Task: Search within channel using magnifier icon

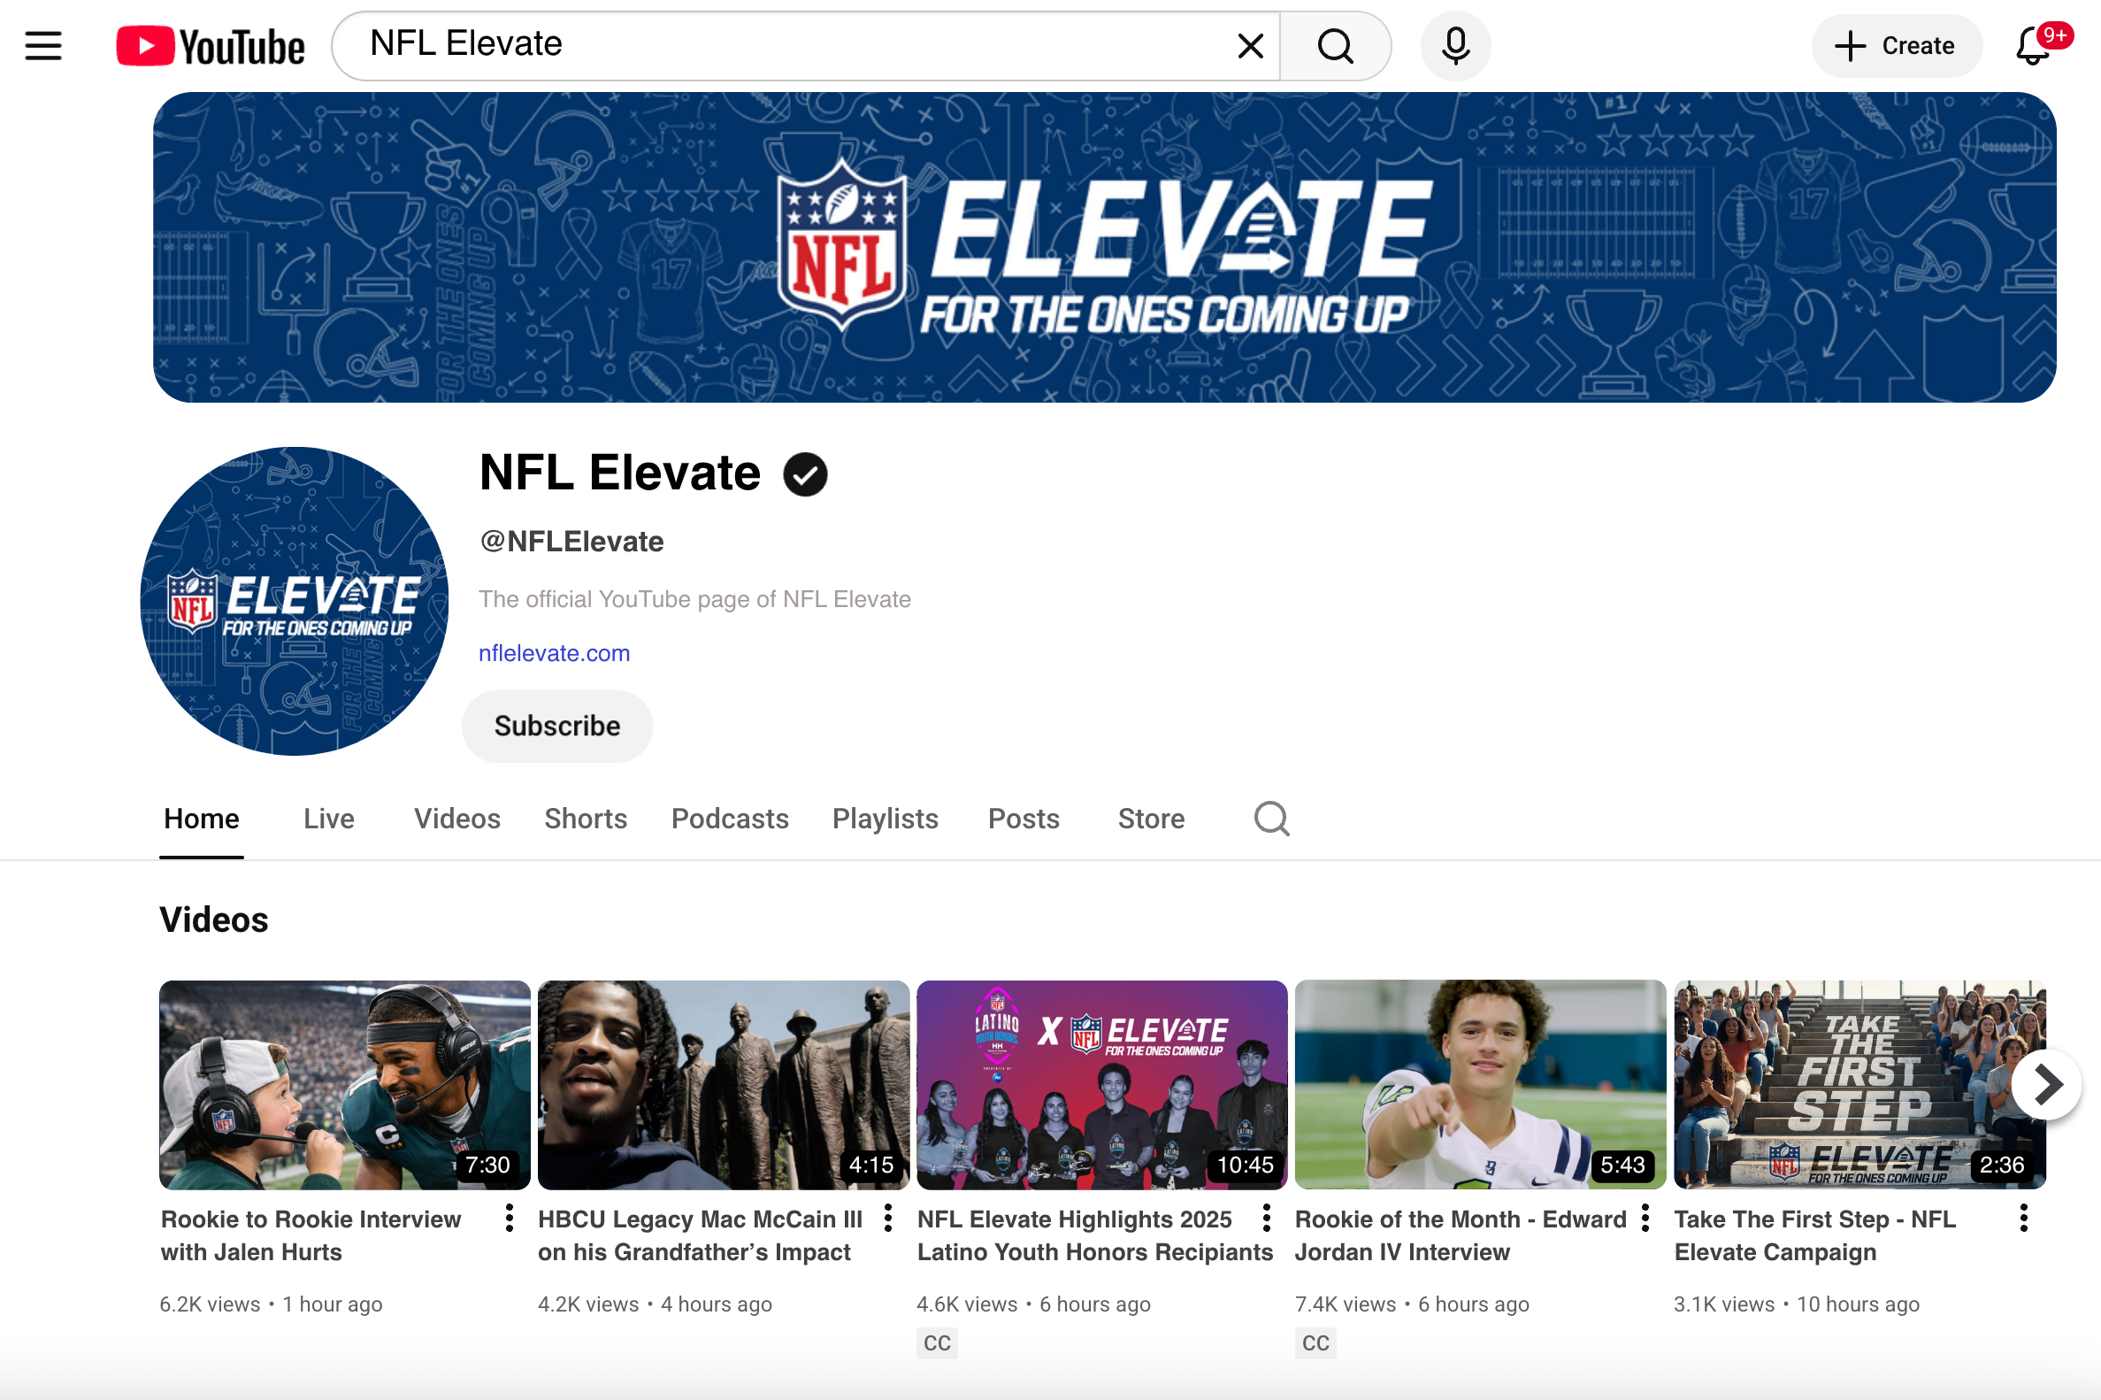Action: [1271, 818]
